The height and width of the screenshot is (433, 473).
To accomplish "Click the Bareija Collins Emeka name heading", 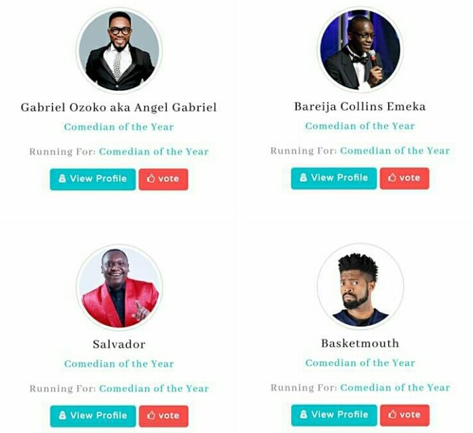I will tap(360, 107).
